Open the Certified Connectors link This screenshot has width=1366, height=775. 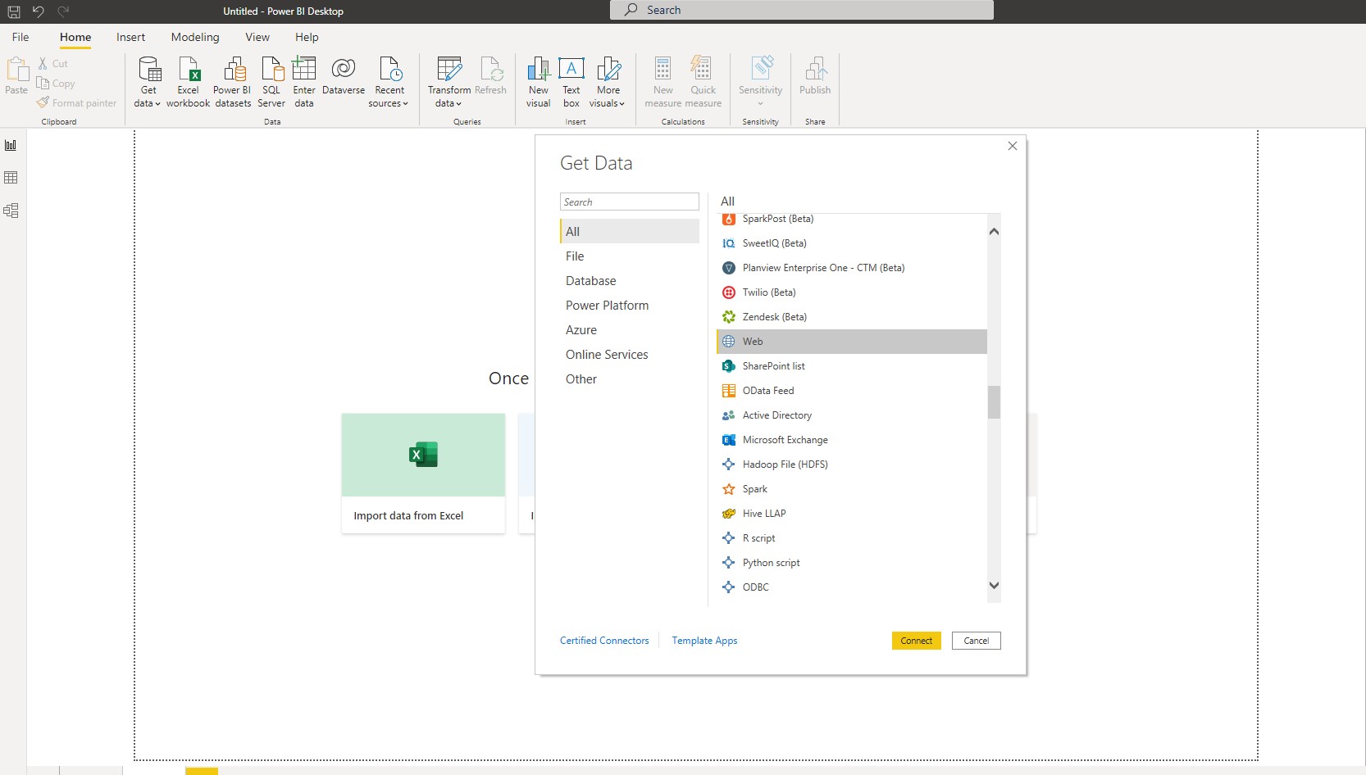(x=604, y=641)
